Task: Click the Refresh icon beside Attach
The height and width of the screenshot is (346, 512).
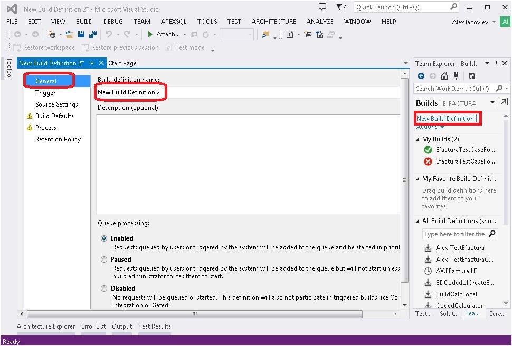Action: (206, 34)
